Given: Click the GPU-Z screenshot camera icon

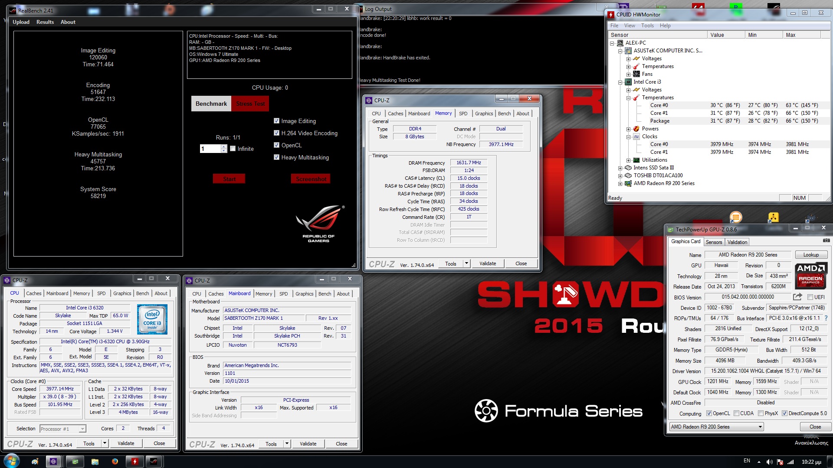Looking at the screenshot, I should (x=826, y=240).
